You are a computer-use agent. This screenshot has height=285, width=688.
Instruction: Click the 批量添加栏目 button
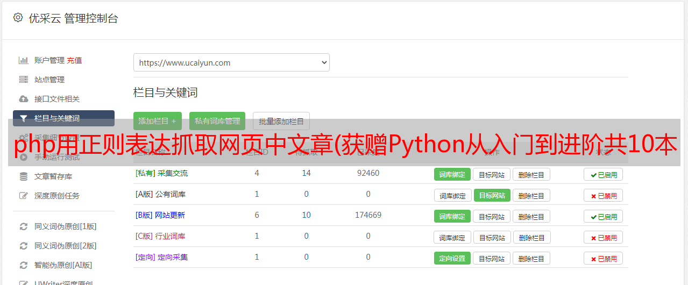[281, 121]
